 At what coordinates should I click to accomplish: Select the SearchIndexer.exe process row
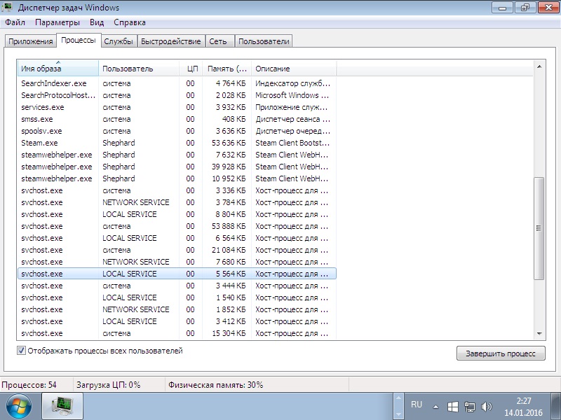pos(177,83)
